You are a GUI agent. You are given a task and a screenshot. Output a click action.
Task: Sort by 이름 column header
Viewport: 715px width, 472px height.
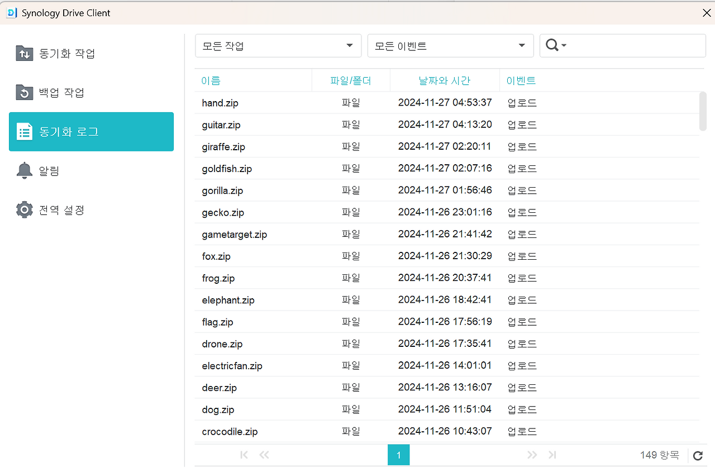[211, 80]
